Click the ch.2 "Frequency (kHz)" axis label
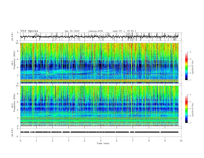Image resolution: width=204 pixels, height=158 pixels. pyautogui.click(x=14, y=103)
